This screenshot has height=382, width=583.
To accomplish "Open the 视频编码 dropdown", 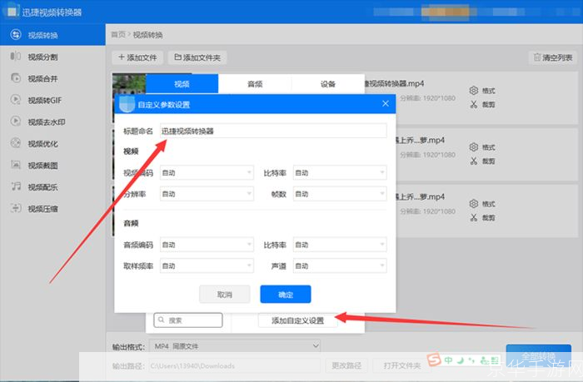I will (x=207, y=173).
